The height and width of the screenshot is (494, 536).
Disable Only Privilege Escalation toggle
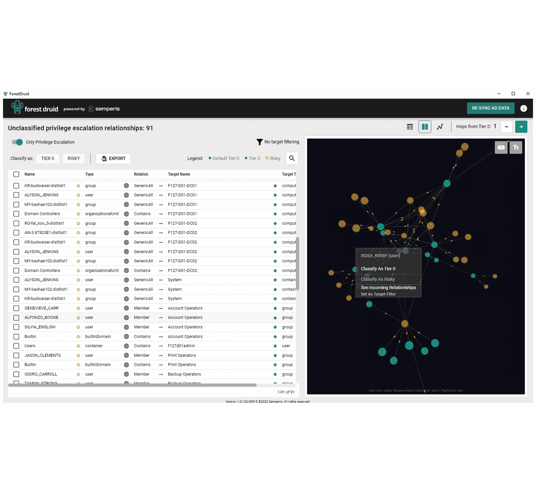17,142
